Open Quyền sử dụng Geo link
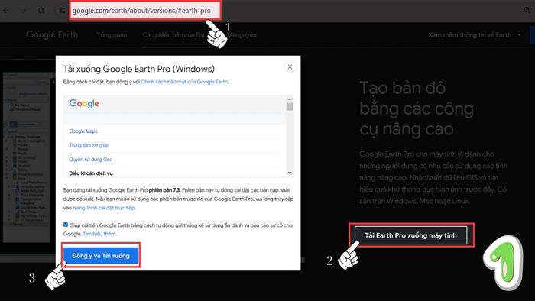Screen dimensions: 535x301 pos(90,160)
